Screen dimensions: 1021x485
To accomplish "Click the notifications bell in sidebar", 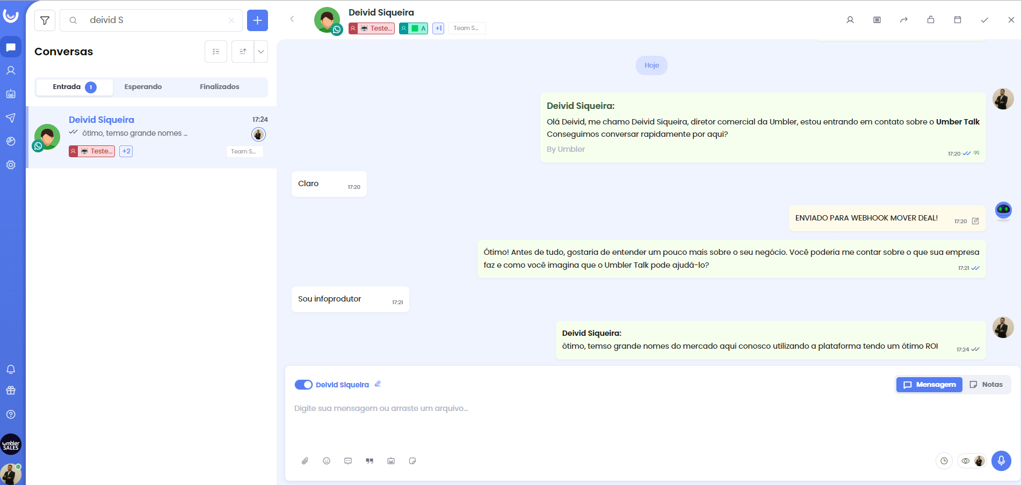I will (11, 370).
